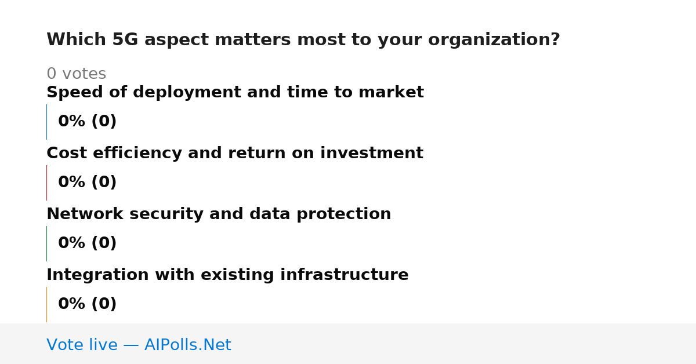The image size is (696, 364).
Task: Click the blue bar for Speed of deployment
Action: (46, 122)
